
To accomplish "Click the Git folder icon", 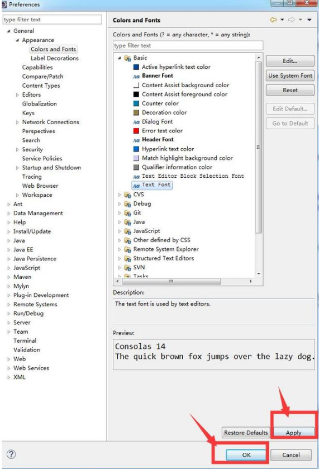I will coord(128,213).
